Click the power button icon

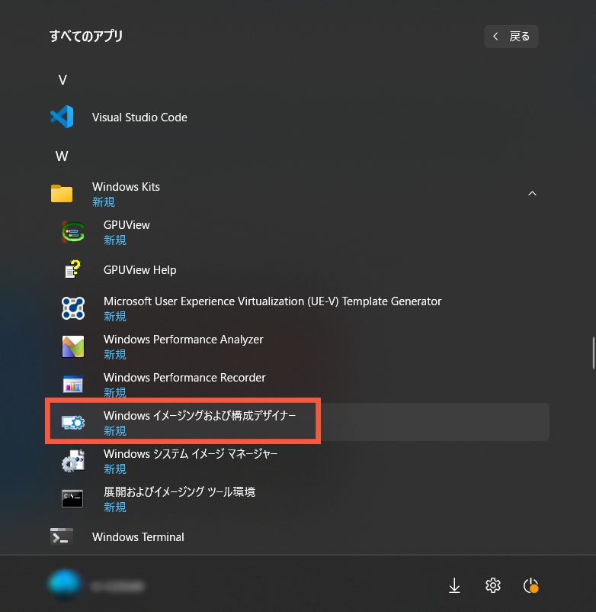click(531, 585)
